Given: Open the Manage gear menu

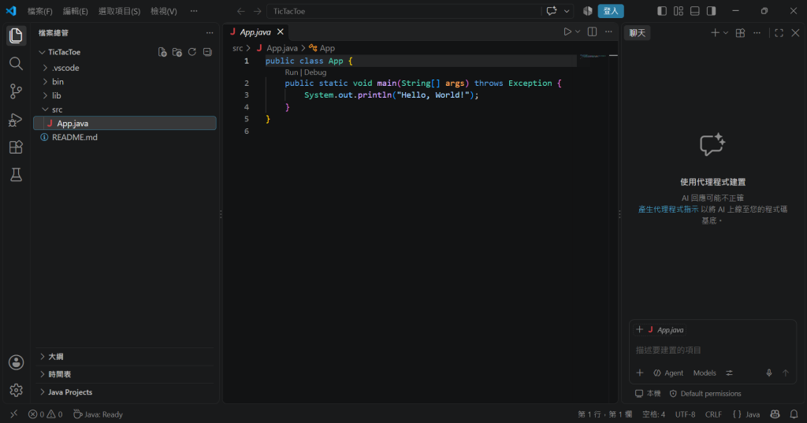Looking at the screenshot, I should (x=16, y=390).
